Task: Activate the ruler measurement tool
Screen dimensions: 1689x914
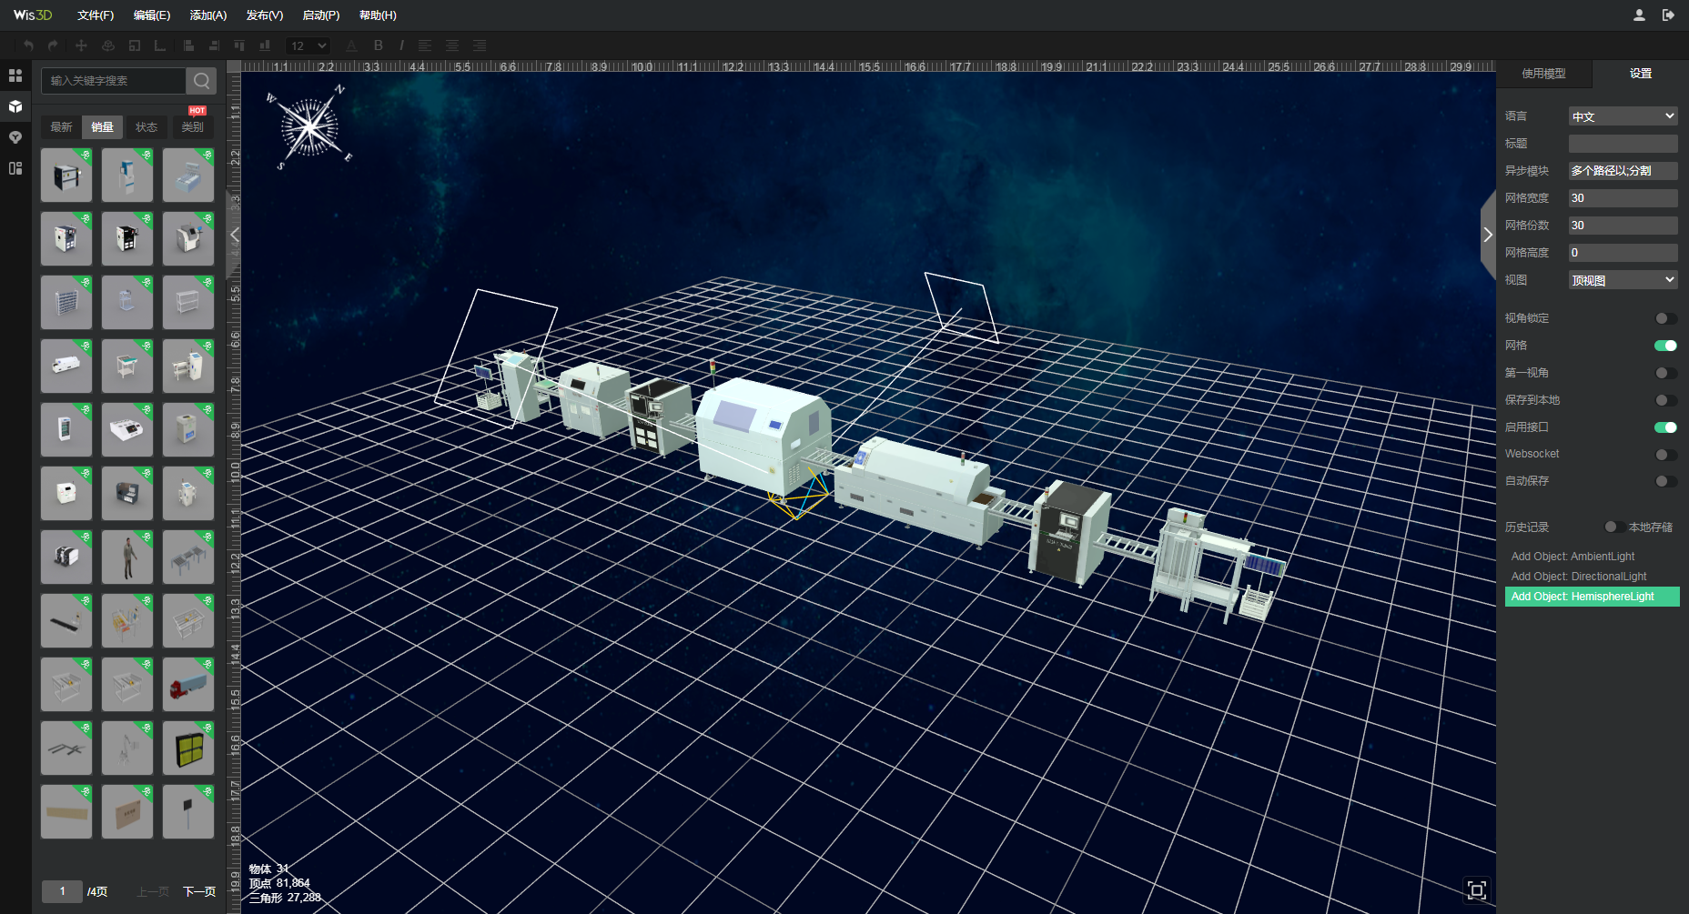Action: (x=160, y=45)
